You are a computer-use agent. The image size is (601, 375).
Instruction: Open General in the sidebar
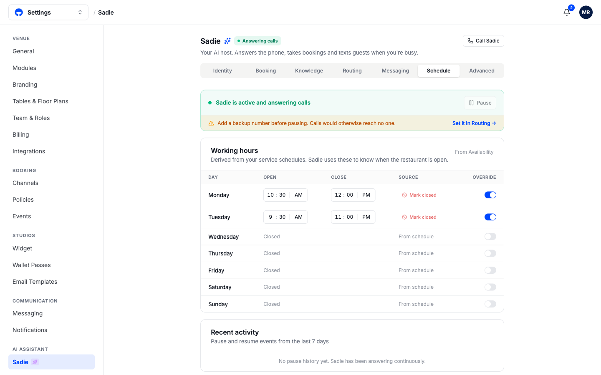click(x=51, y=51)
